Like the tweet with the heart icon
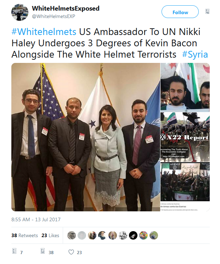220x264 pixels. [71, 252]
